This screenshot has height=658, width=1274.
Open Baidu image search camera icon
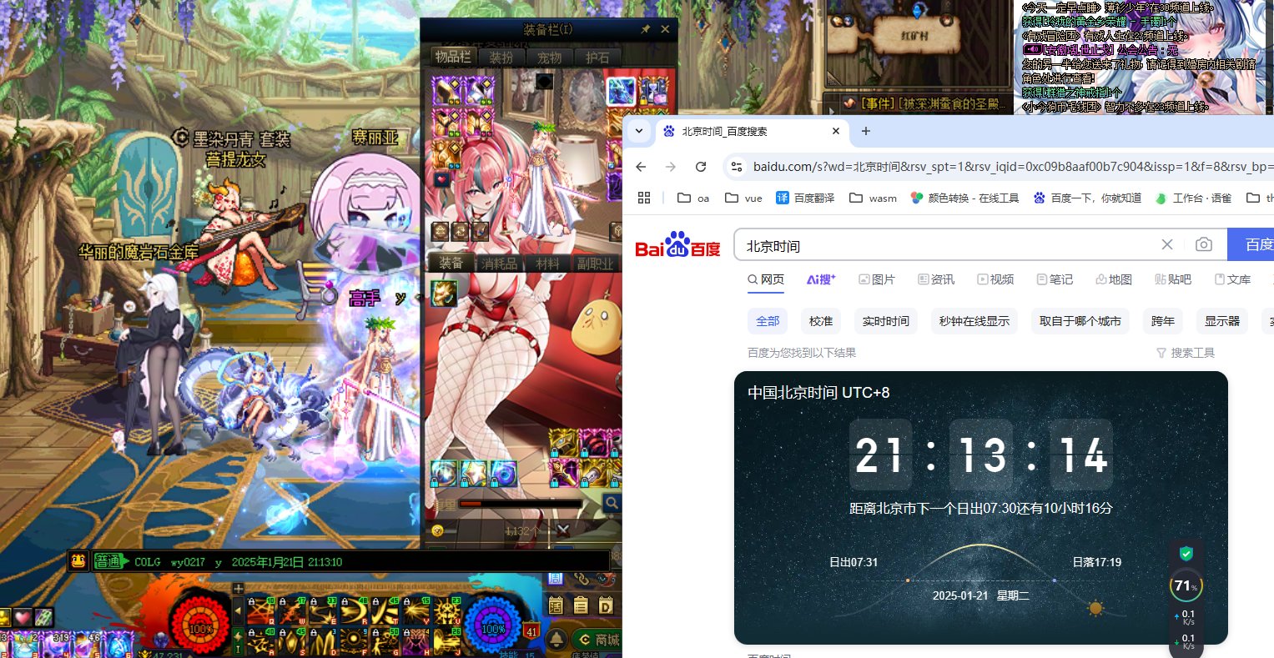[x=1203, y=244]
